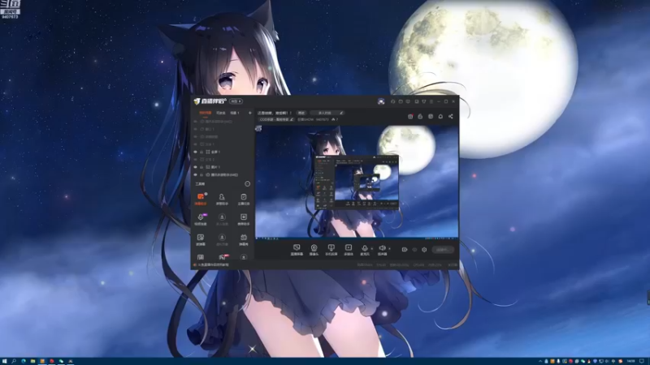The width and height of the screenshot is (650, 365).
Task: Open the taskbar clock
Action: click(631, 361)
